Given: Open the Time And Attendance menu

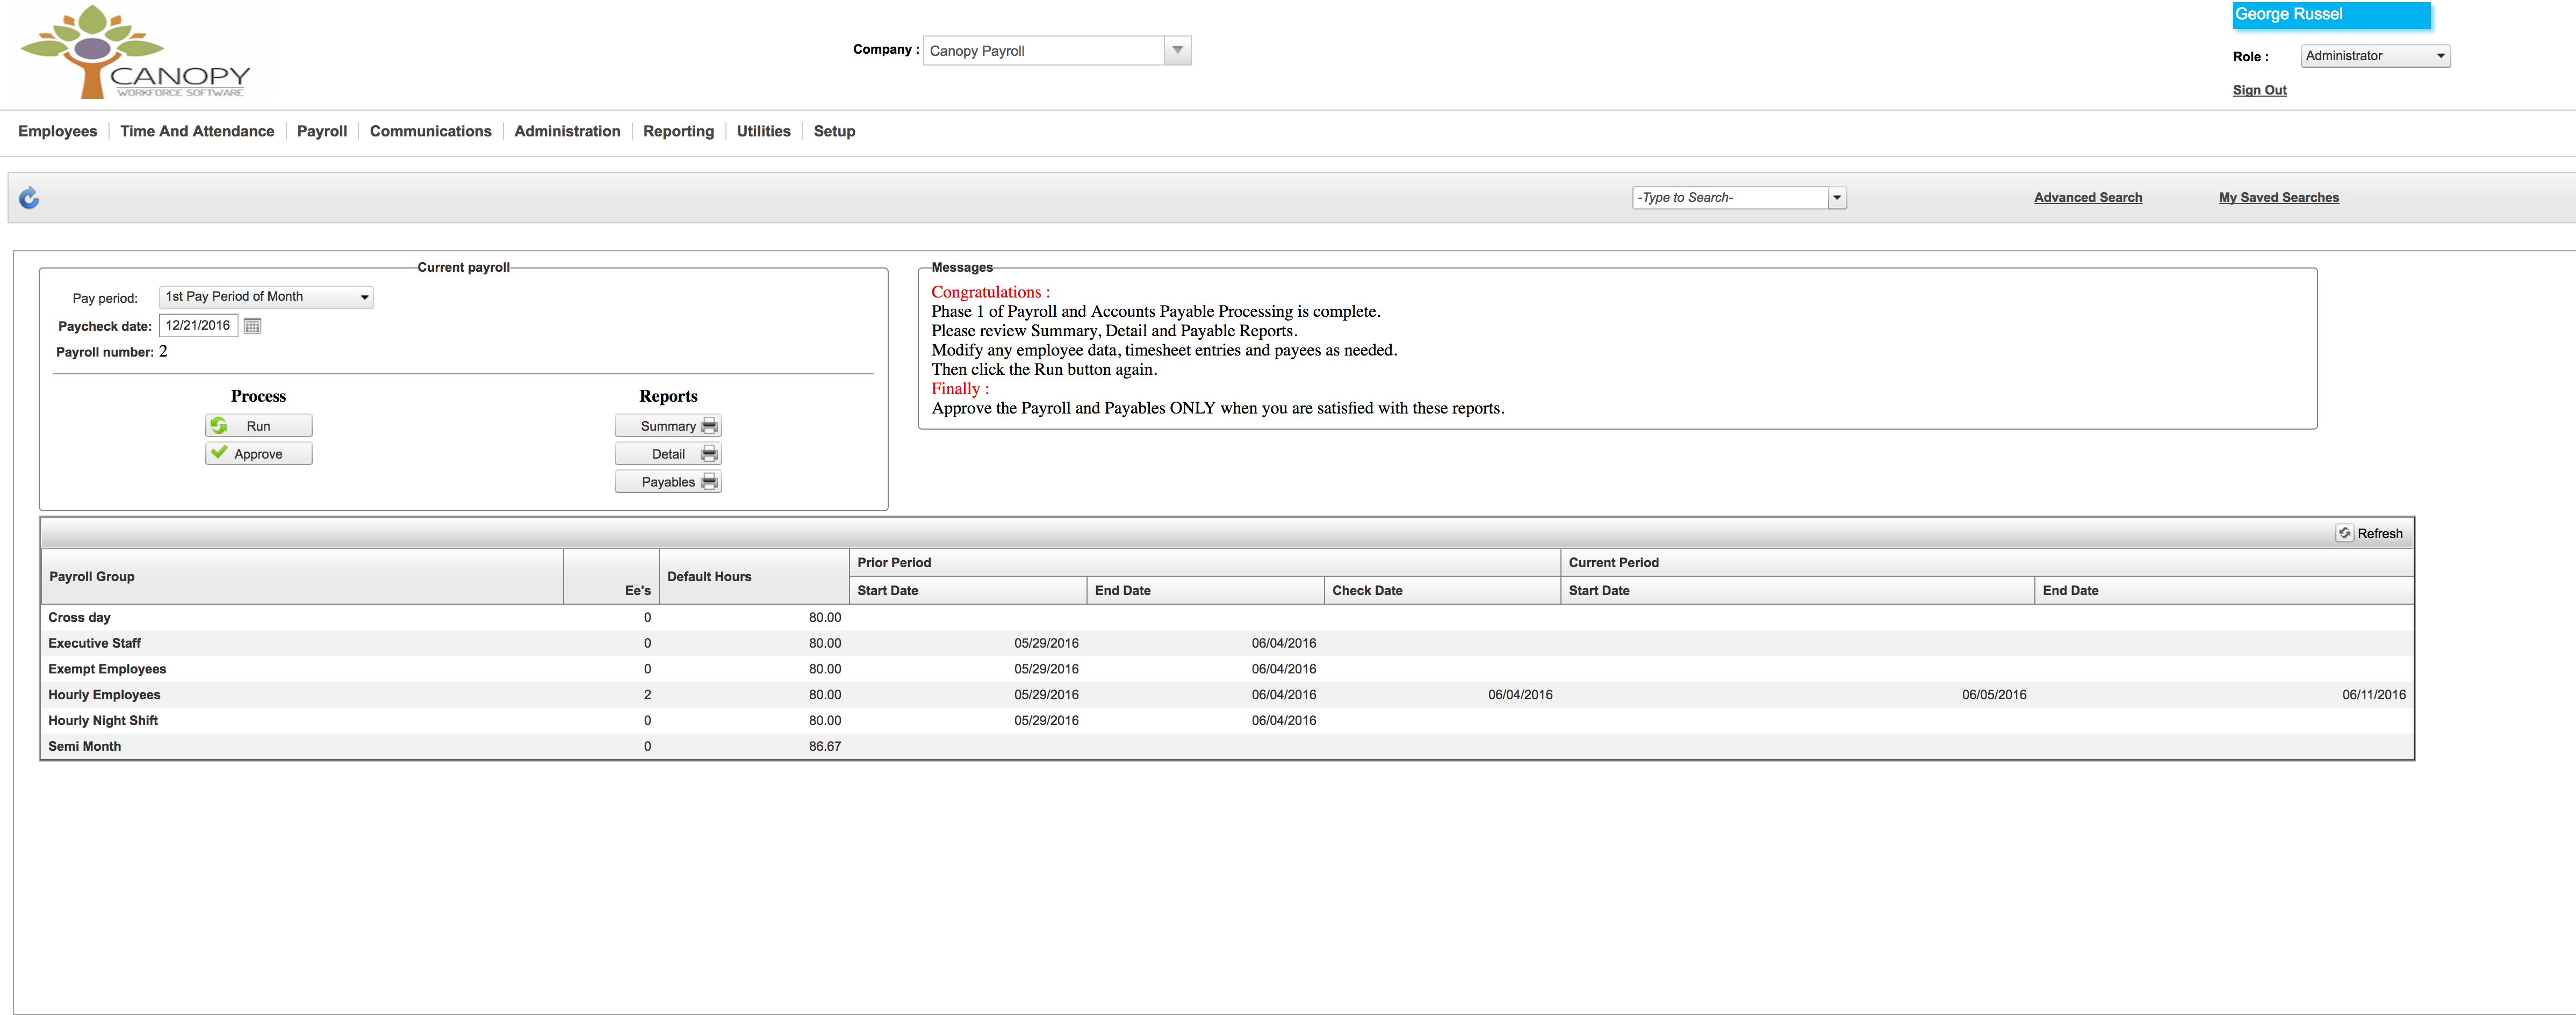Looking at the screenshot, I should 197,131.
